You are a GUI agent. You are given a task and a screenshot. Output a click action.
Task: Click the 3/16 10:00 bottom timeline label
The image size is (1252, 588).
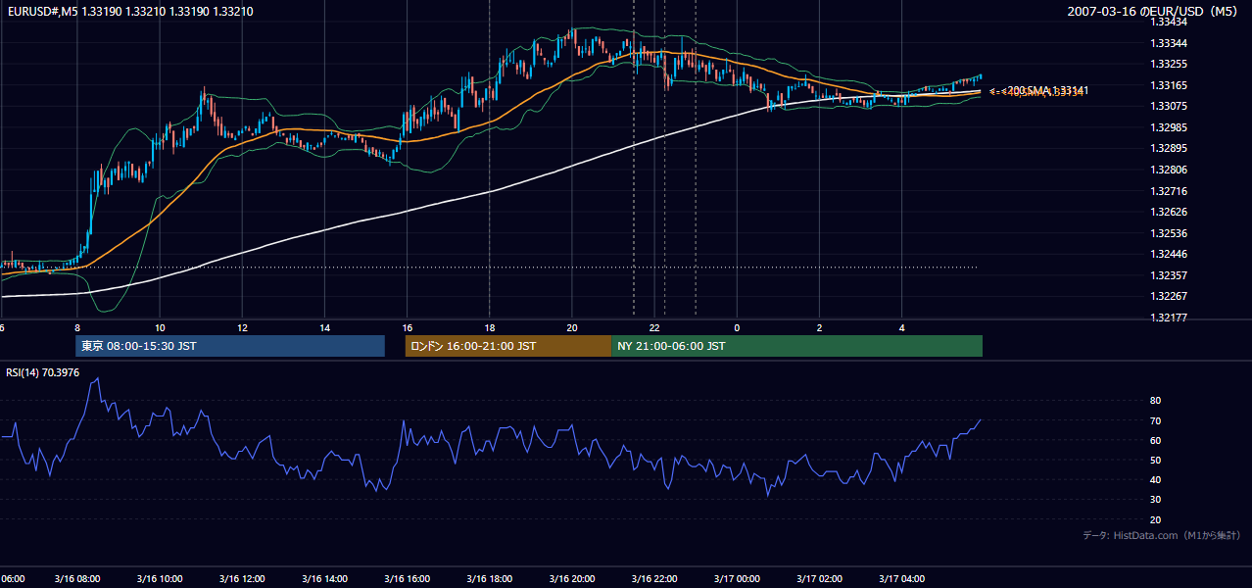(159, 578)
